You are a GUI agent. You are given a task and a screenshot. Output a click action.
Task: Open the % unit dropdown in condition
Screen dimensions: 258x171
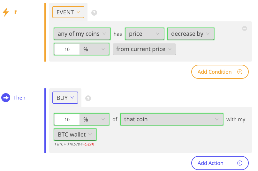tap(94, 49)
